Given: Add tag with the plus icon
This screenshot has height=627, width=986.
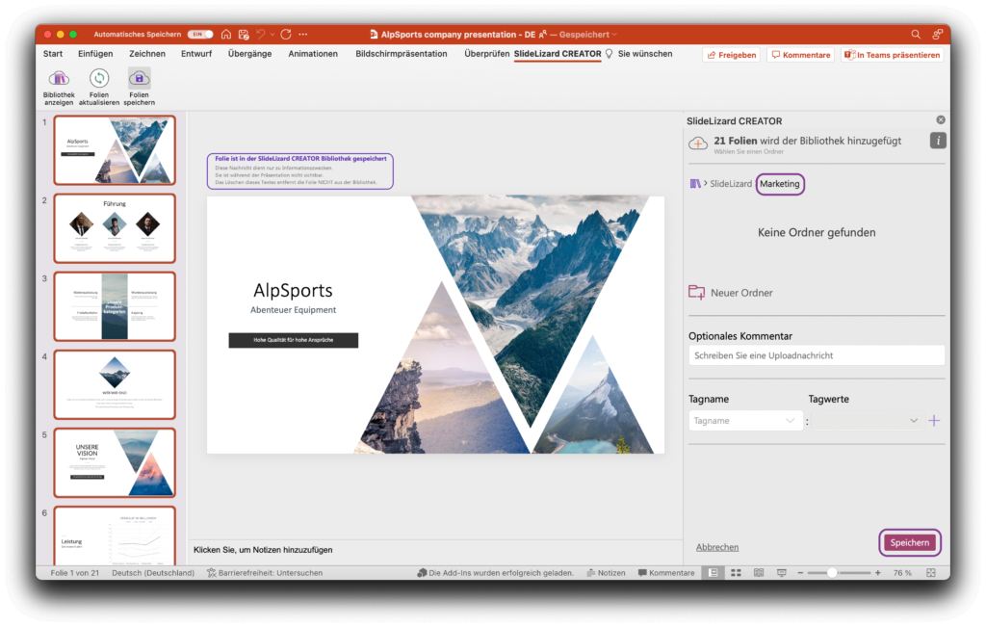Looking at the screenshot, I should pyautogui.click(x=934, y=421).
